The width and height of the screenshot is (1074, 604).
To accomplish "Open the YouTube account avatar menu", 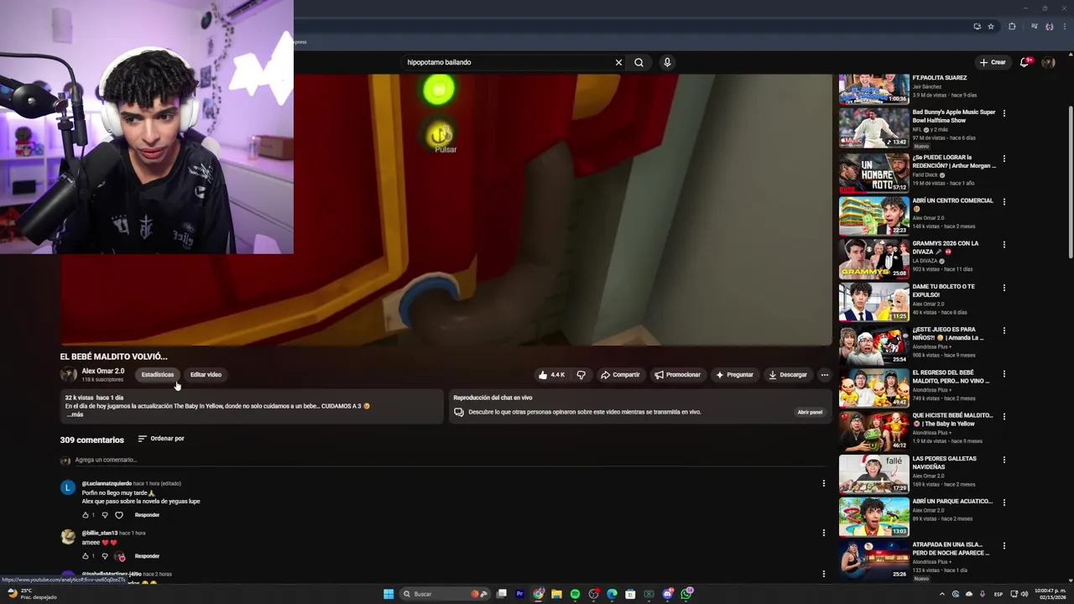I will point(1048,62).
